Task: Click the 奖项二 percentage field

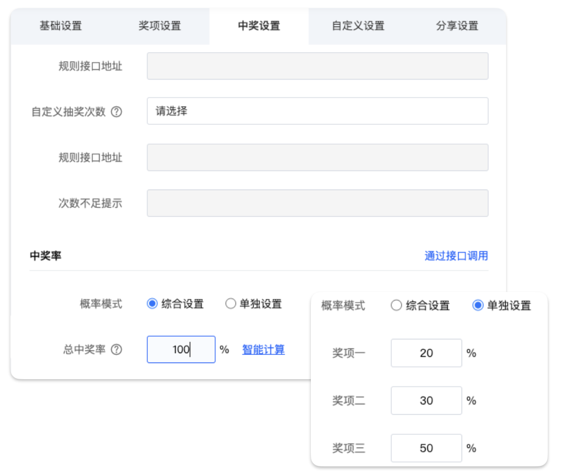Action: 426,400
